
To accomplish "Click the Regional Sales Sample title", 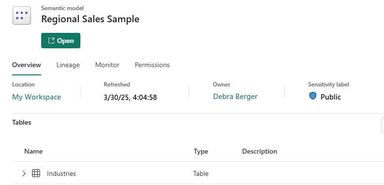I will point(90,19).
